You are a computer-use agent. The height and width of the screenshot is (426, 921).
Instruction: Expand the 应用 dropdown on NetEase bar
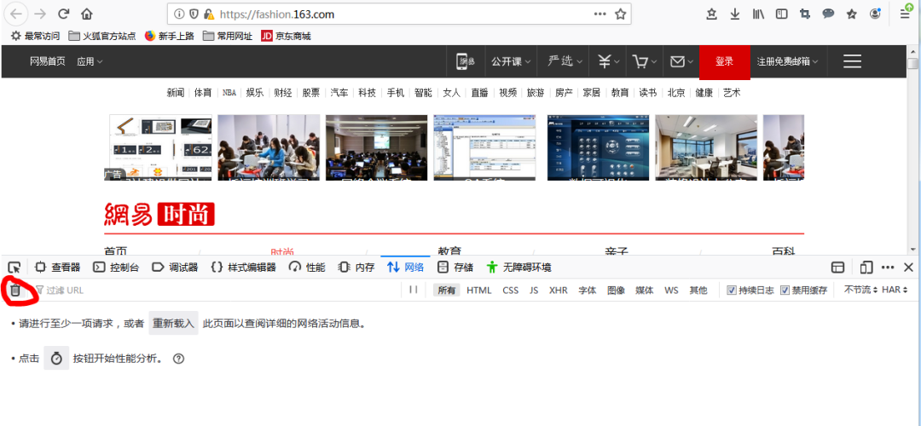pyautogui.click(x=90, y=61)
